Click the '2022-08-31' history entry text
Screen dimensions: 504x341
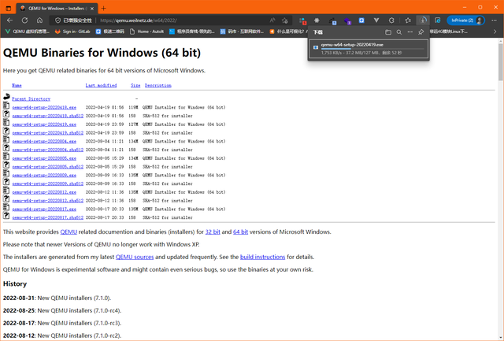point(57,298)
